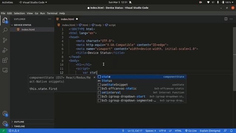Click body element in the breadcrumb

[98, 25]
